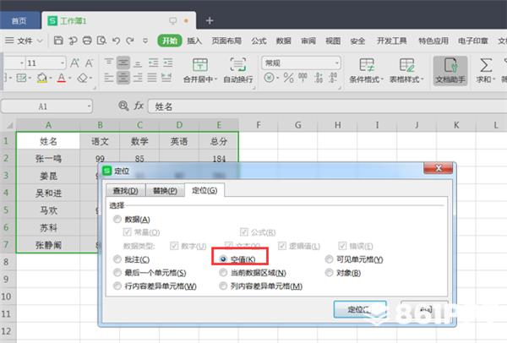Increase font size with larger A icon
Screen dimensions: 507x343
pos(74,63)
